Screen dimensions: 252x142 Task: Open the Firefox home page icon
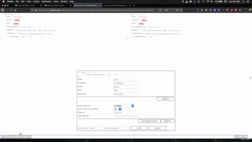15,10
